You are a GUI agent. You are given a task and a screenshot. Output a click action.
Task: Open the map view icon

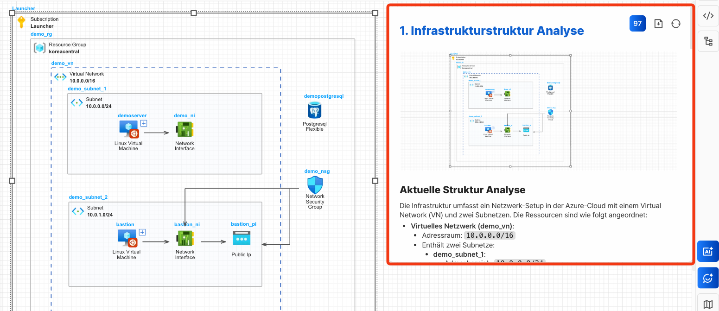pyautogui.click(x=708, y=304)
